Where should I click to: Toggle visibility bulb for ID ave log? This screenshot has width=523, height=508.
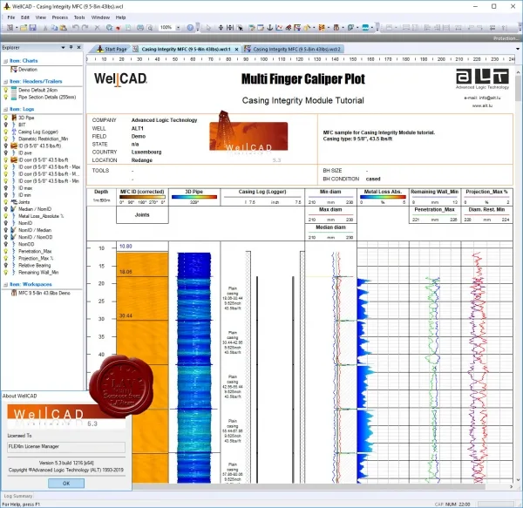point(6,153)
